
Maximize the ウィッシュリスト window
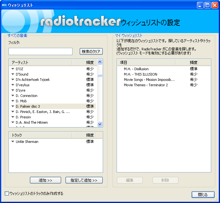point(207,5)
